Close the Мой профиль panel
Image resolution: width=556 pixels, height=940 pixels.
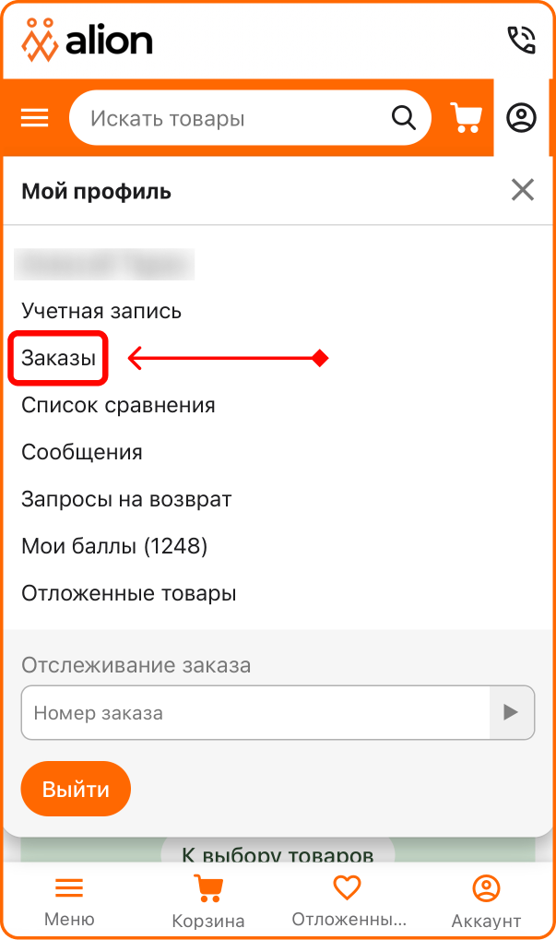point(523,190)
